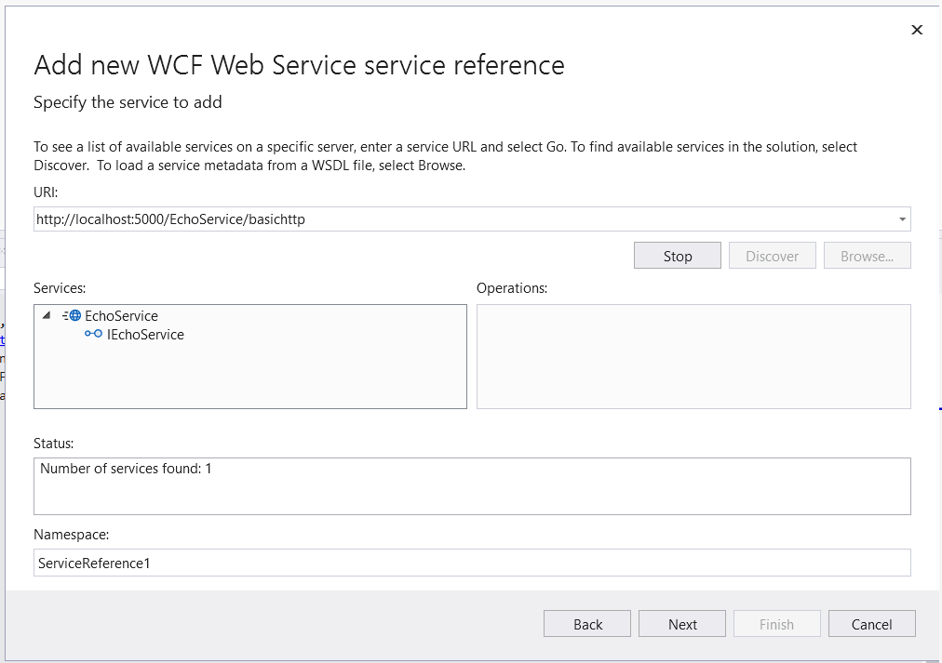Screen dimensions: 942x663
Task: Proceed with the Next button
Action: (x=682, y=624)
